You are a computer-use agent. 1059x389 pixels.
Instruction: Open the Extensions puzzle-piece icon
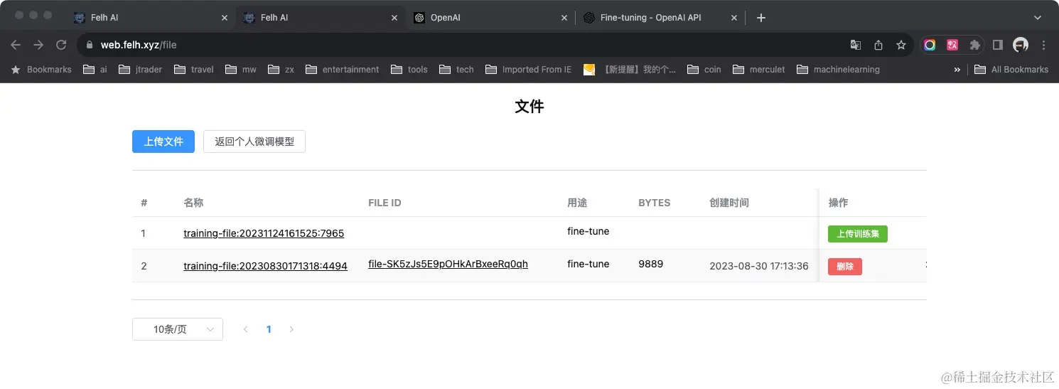point(975,45)
